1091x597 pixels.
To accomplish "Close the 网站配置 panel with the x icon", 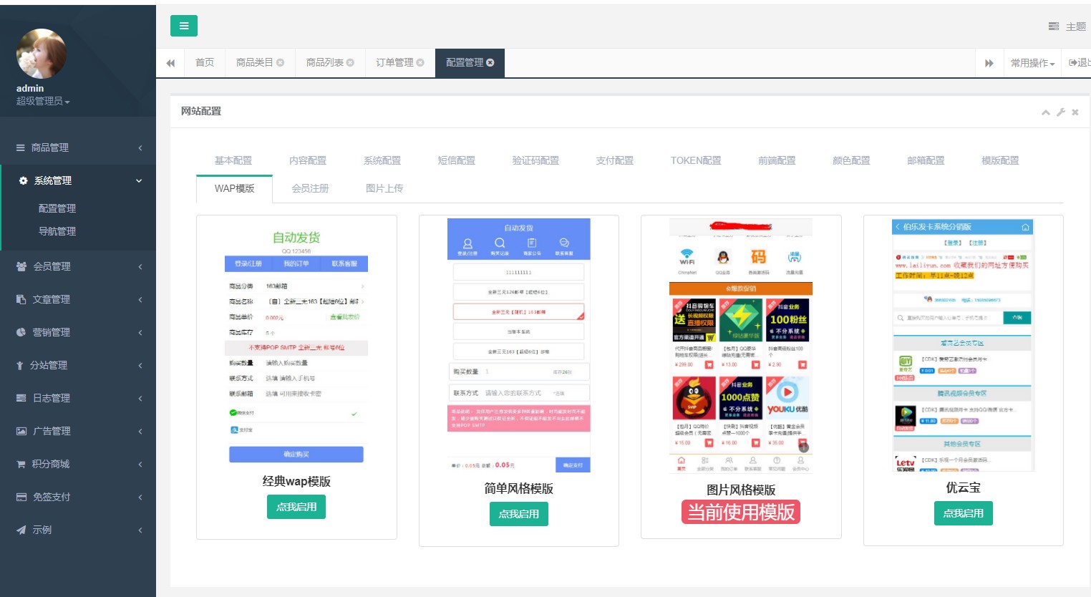I will coord(1075,112).
